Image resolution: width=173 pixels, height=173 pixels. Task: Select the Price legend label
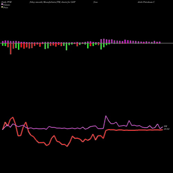[6, 8]
